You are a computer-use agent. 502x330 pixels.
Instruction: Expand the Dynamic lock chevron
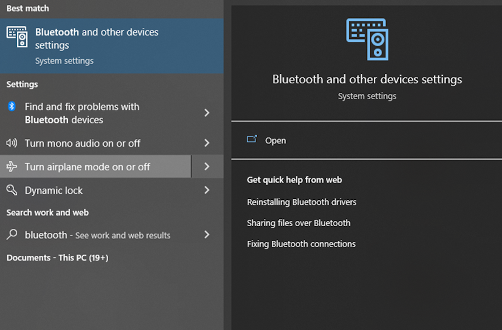tap(207, 190)
